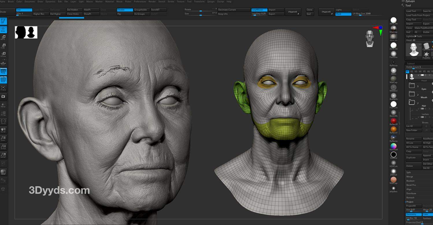Select the Edit mode icon
Image resolution: width=433 pixels, height=225 pixels.
(x=3, y=21)
